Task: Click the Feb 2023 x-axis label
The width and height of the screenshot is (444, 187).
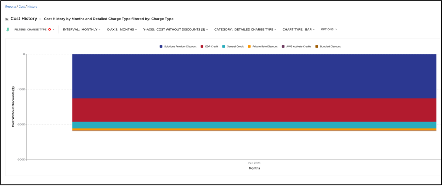Action: coord(254,163)
